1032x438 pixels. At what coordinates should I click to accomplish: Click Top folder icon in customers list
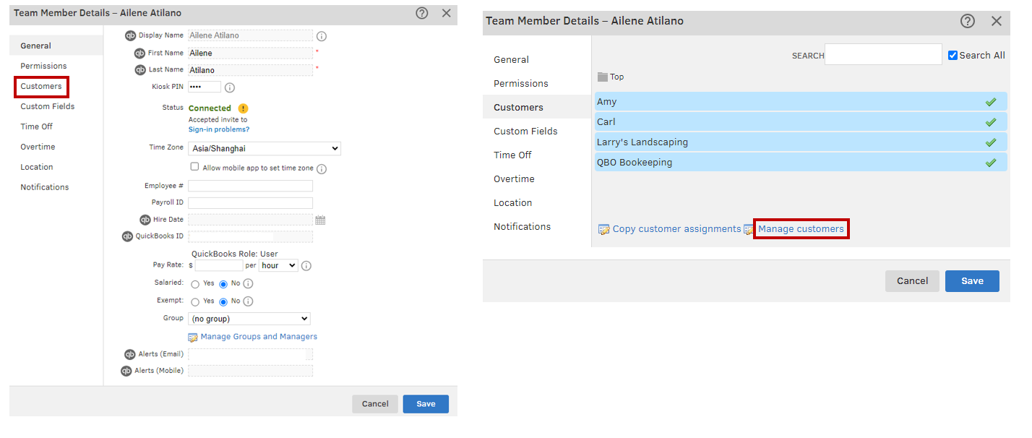point(603,77)
